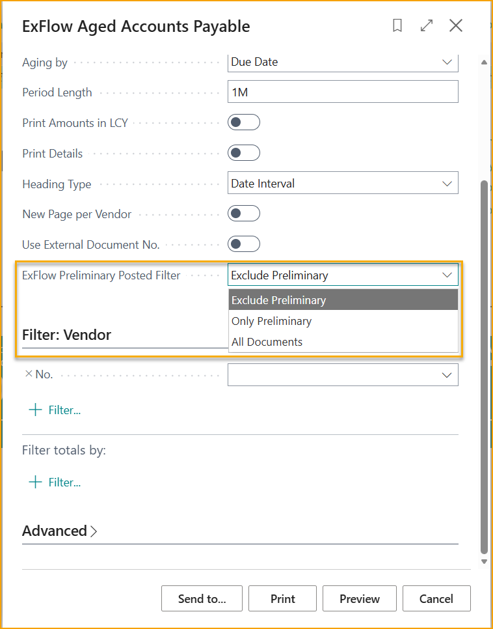This screenshot has width=493, height=629.
Task: Click the Send to... button
Action: coord(202,598)
